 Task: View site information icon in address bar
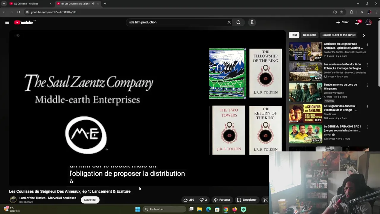(27, 12)
